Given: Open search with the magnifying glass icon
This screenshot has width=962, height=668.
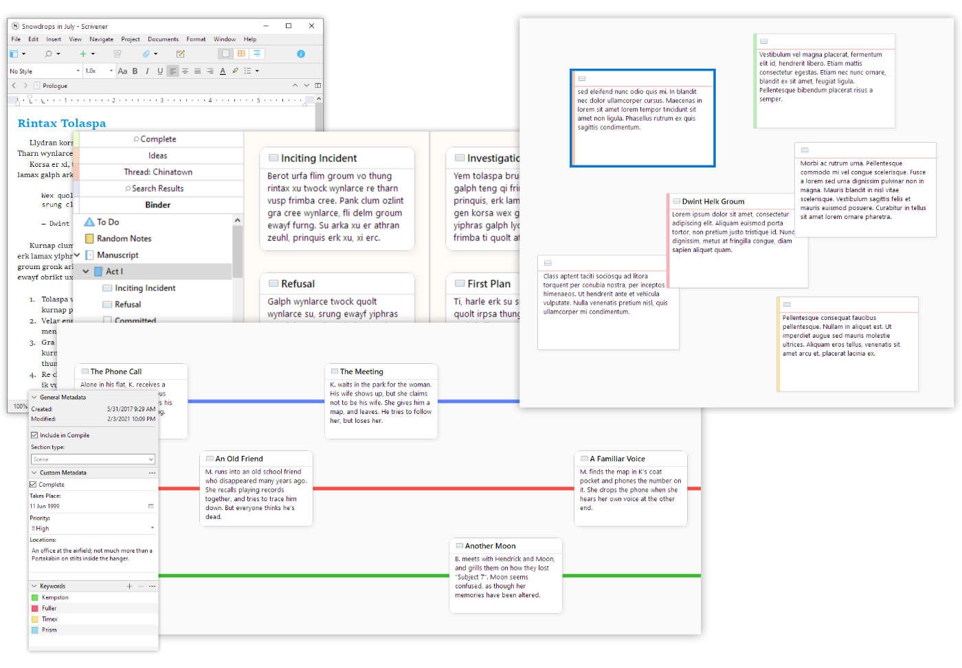Looking at the screenshot, I should pos(48,54).
